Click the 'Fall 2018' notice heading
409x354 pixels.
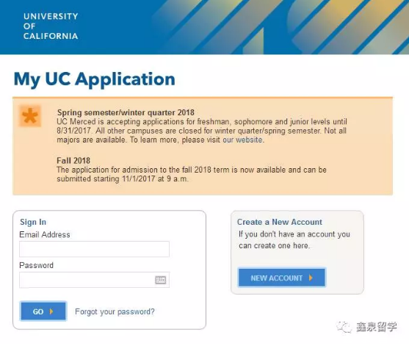coord(73,160)
